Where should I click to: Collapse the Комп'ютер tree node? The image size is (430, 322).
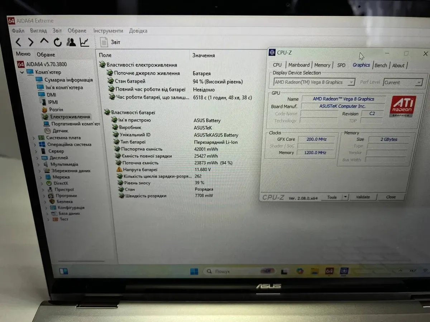click(22, 73)
